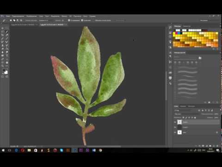Toggle the brush panel icon beside brush presets
The image size is (222, 167).
pyautogui.click(x=200, y=58)
